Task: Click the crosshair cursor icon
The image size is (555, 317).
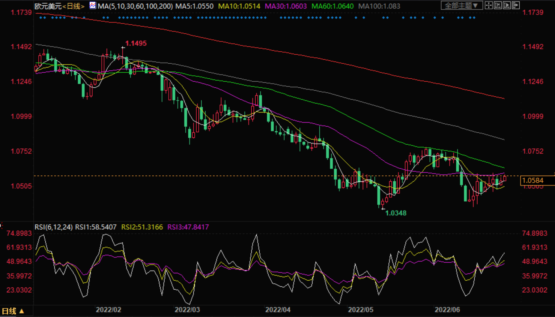Action: pyautogui.click(x=489, y=5)
